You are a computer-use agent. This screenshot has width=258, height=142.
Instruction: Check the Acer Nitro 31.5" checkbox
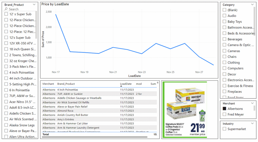[x=6, y=102]
